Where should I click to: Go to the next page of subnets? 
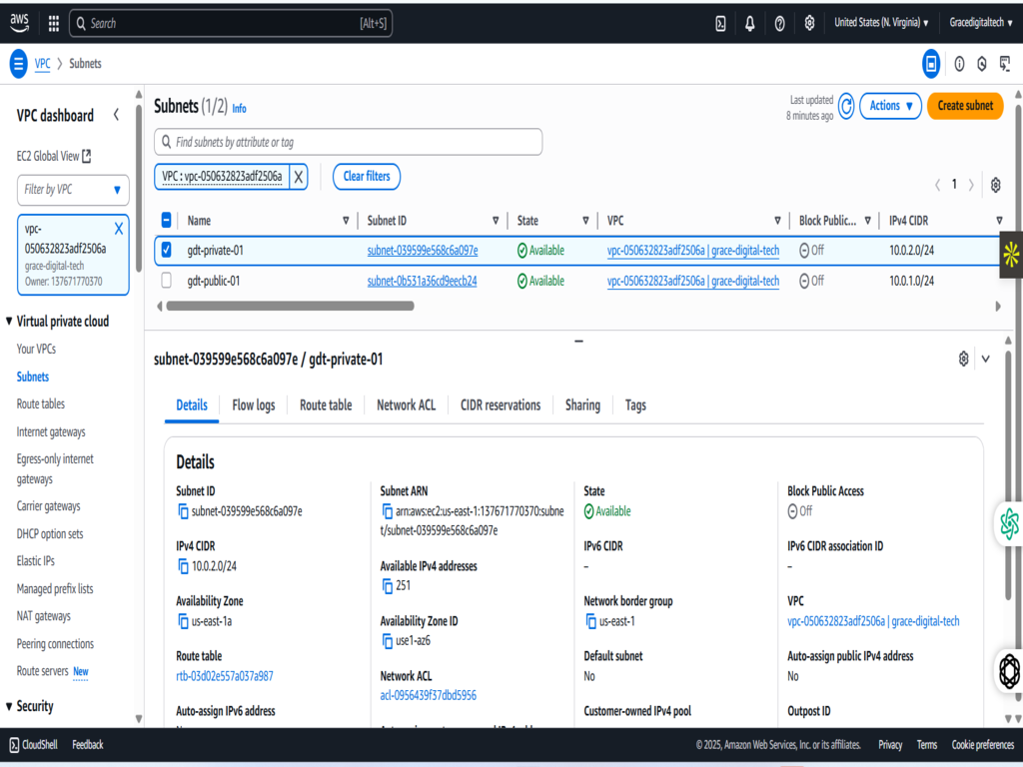pos(971,185)
